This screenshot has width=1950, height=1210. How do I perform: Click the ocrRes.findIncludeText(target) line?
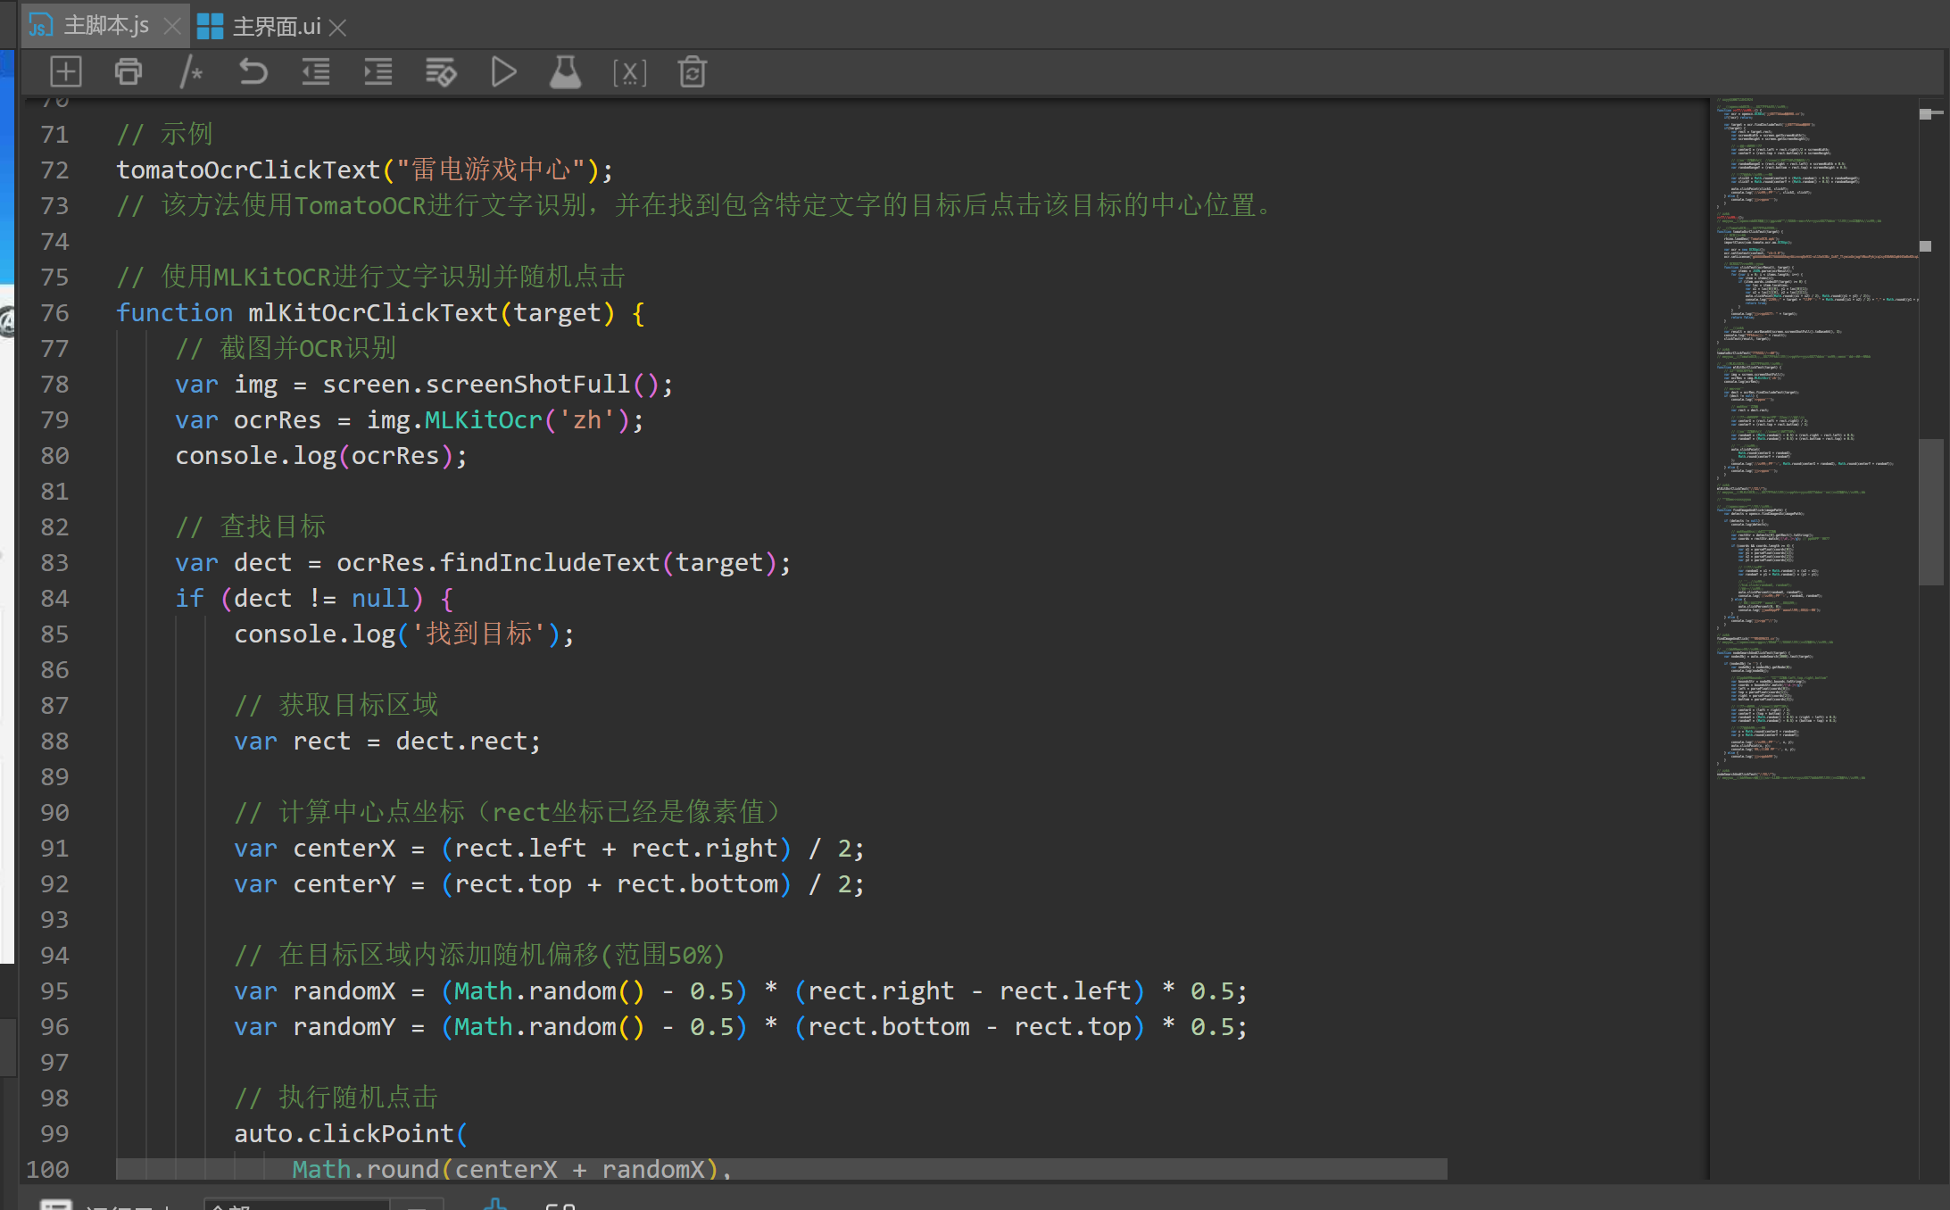[483, 563]
